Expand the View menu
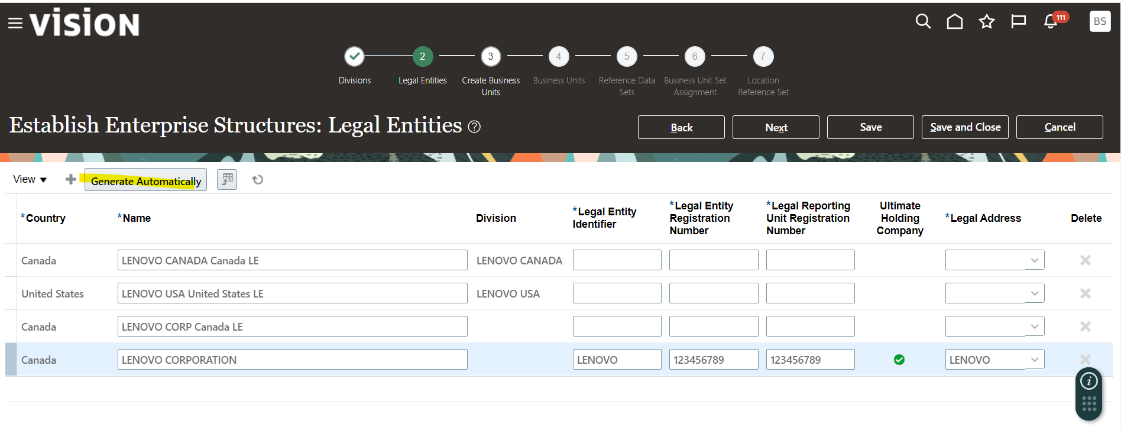This screenshot has height=430, width=1121. 30,179
